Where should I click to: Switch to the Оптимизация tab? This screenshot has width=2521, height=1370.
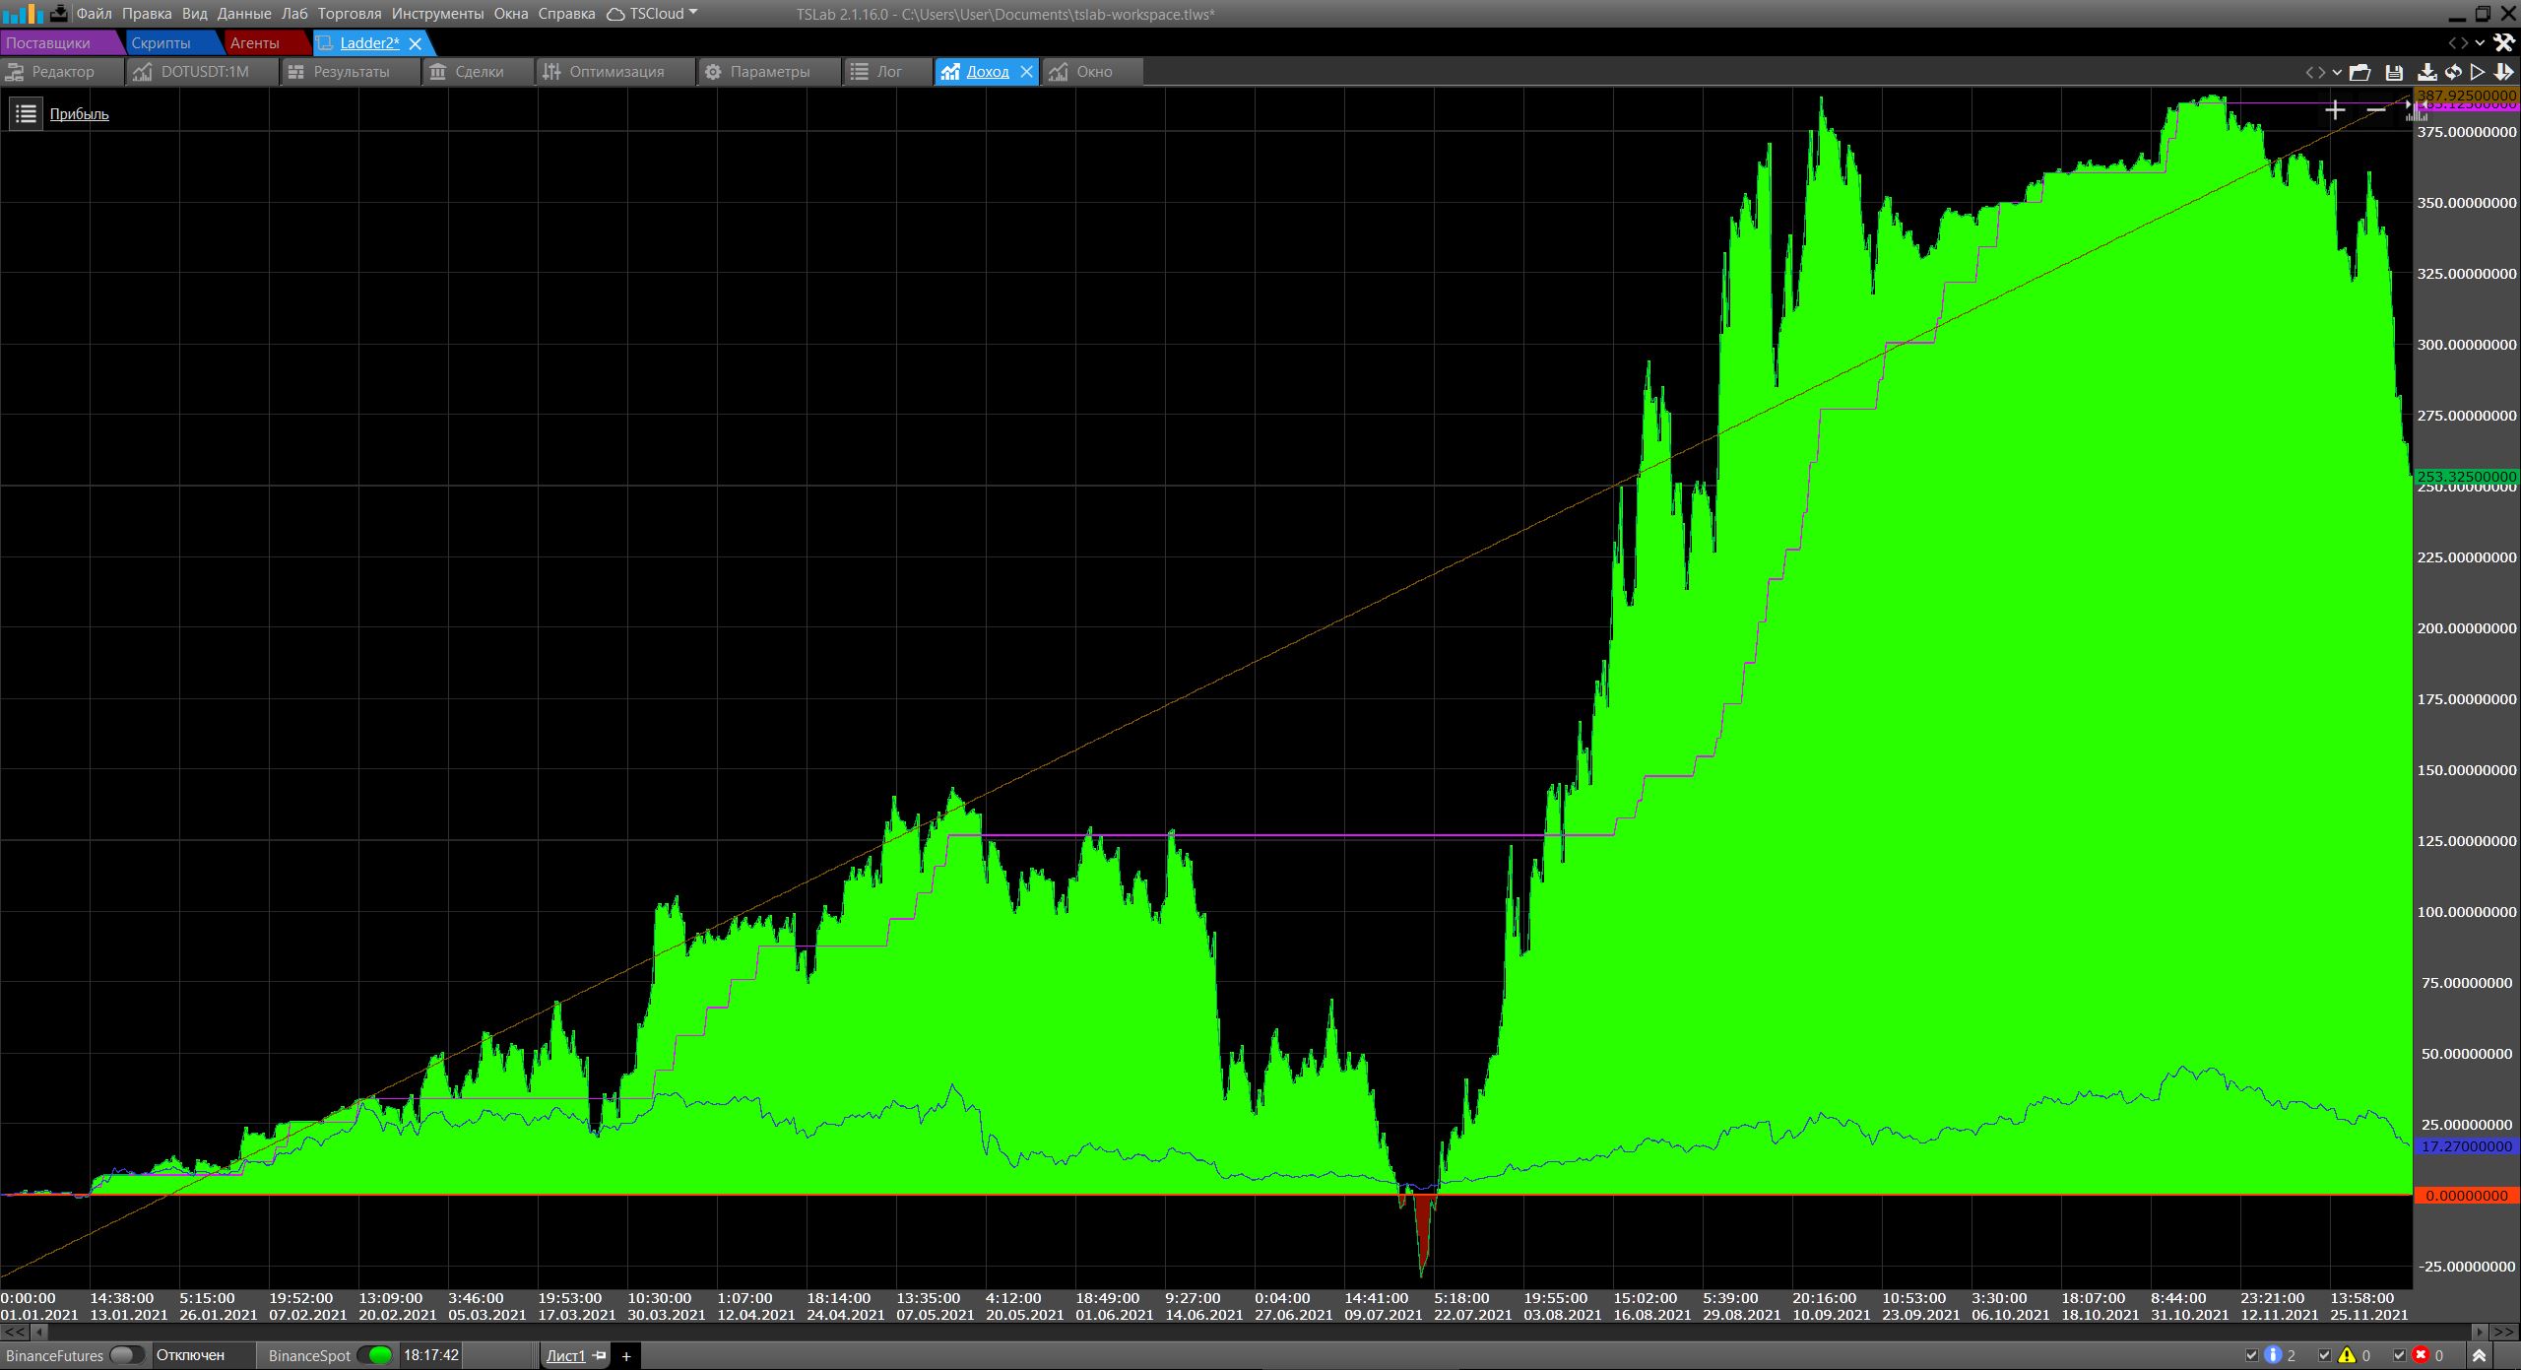615,72
